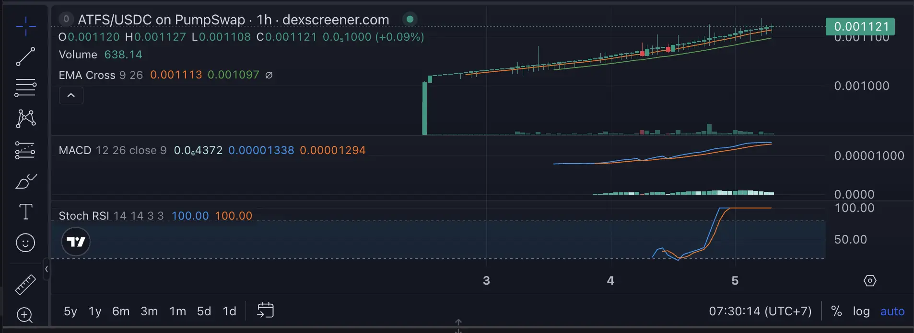The height and width of the screenshot is (333, 914).
Task: Click the current price label 0.001121
Action: point(860,26)
